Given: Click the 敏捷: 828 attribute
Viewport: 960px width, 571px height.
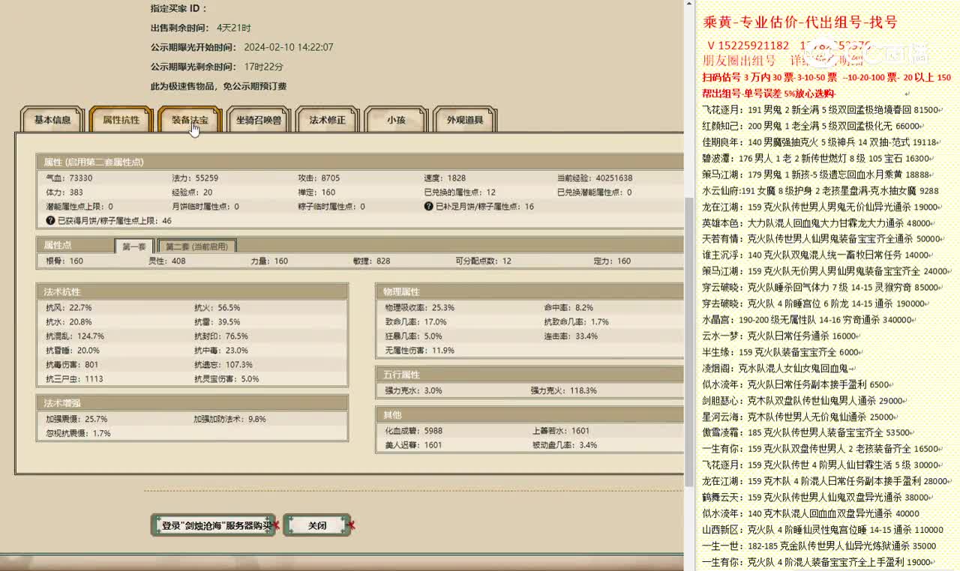Looking at the screenshot, I should (372, 262).
